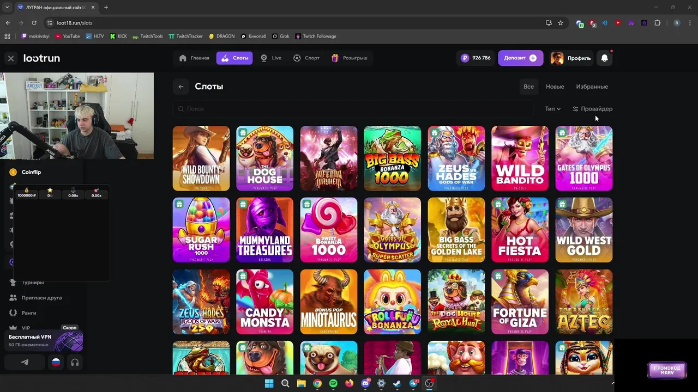698x392 pixels.
Task: Bookmark this page with the star icon
Action: pyautogui.click(x=560, y=23)
